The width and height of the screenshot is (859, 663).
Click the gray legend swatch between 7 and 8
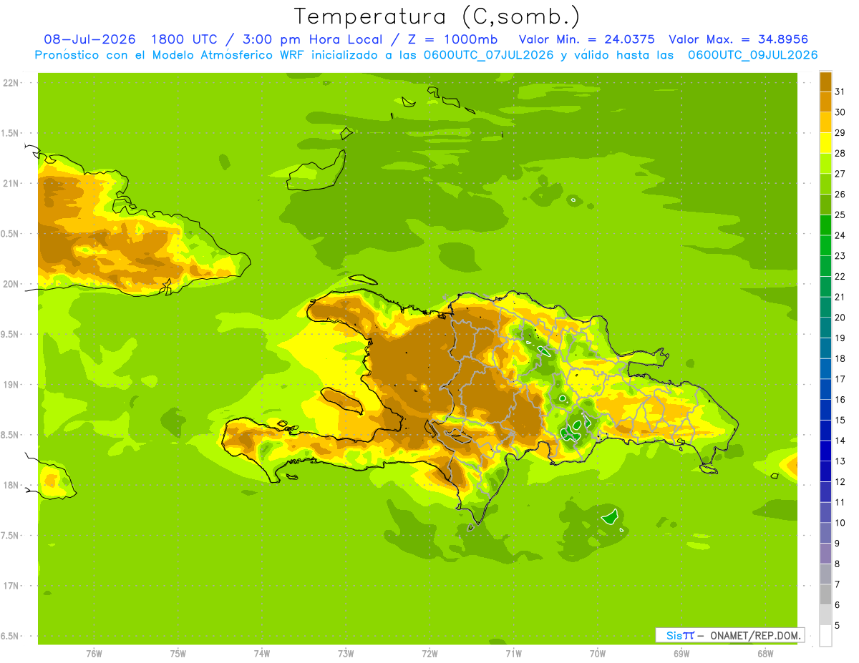click(825, 574)
